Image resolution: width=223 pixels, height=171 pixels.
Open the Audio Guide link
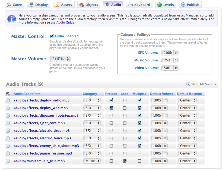coord(65,22)
